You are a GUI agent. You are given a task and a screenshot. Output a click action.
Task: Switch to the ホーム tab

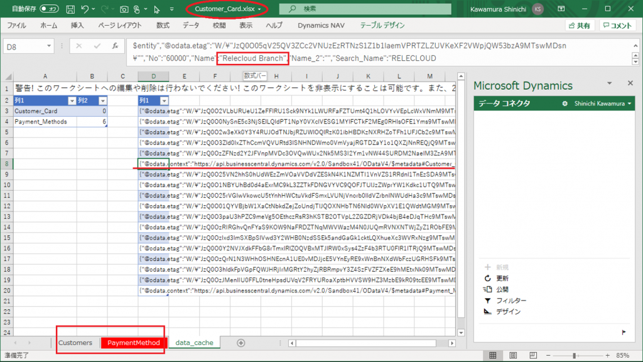49,25
